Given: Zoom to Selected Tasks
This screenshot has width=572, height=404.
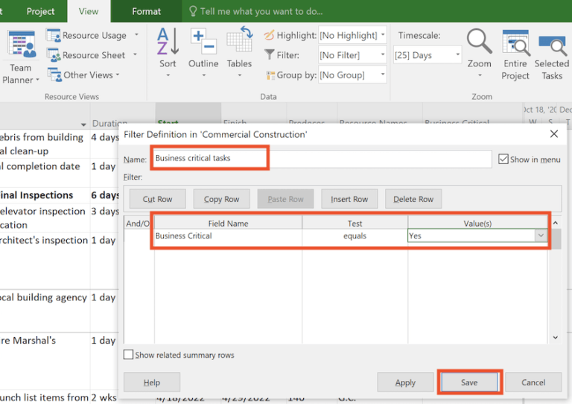Looking at the screenshot, I should tap(552, 57).
